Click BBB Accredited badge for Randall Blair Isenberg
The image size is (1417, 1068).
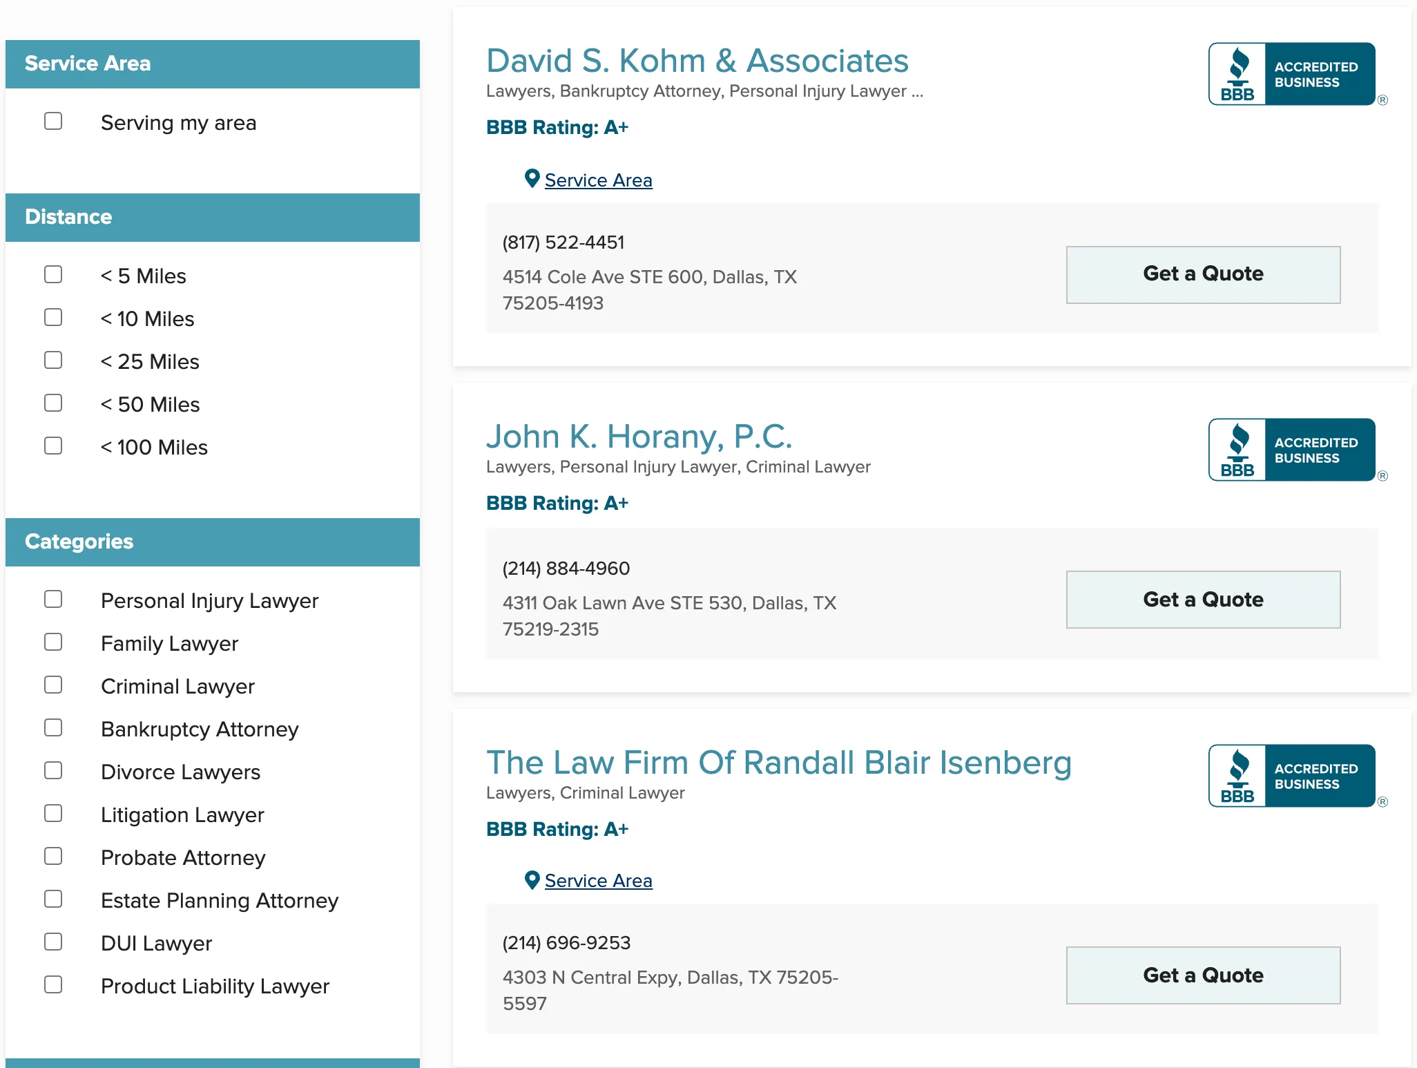[1291, 776]
